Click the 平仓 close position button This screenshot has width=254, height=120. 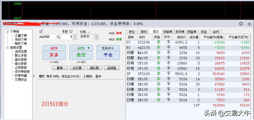point(108,52)
